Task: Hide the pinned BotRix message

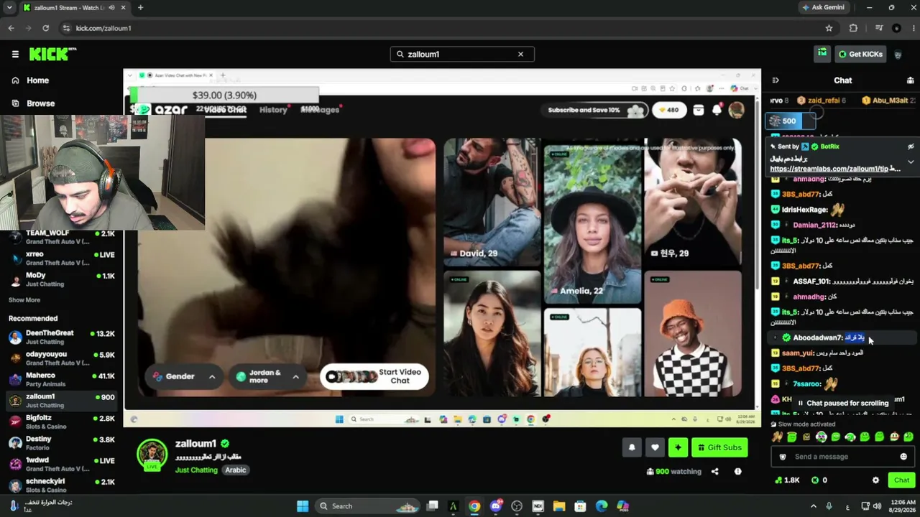Action: click(911, 146)
